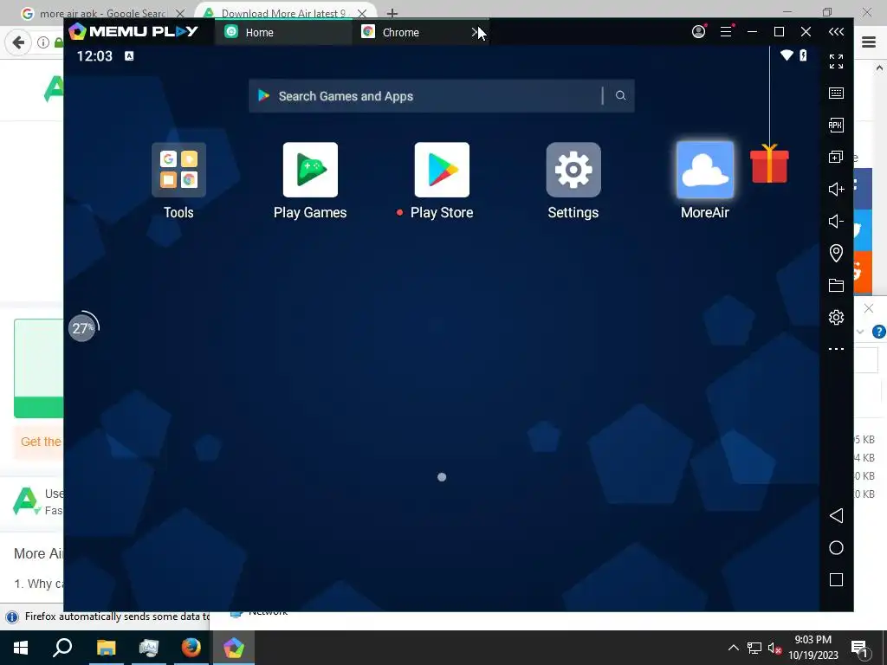Viewport: 887px width, 665px height.
Task: Go back in Firefox browser
Action: pos(18,42)
